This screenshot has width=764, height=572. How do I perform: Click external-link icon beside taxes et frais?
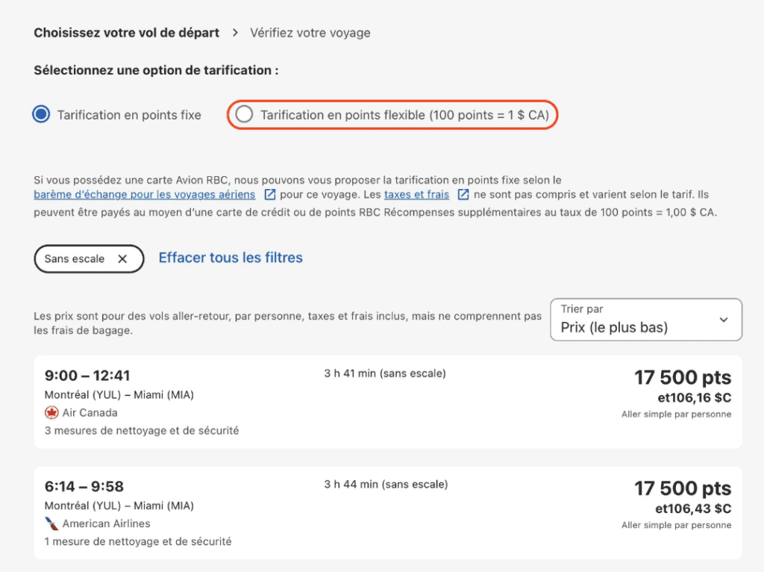[x=463, y=195]
